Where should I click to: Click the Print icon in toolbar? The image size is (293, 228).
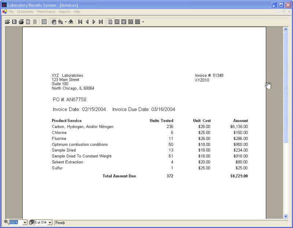click(21, 22)
